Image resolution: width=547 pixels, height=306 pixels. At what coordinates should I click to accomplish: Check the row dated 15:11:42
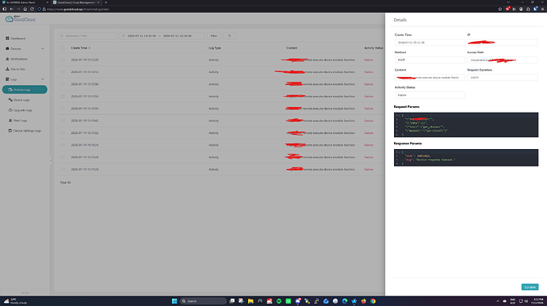63,120
